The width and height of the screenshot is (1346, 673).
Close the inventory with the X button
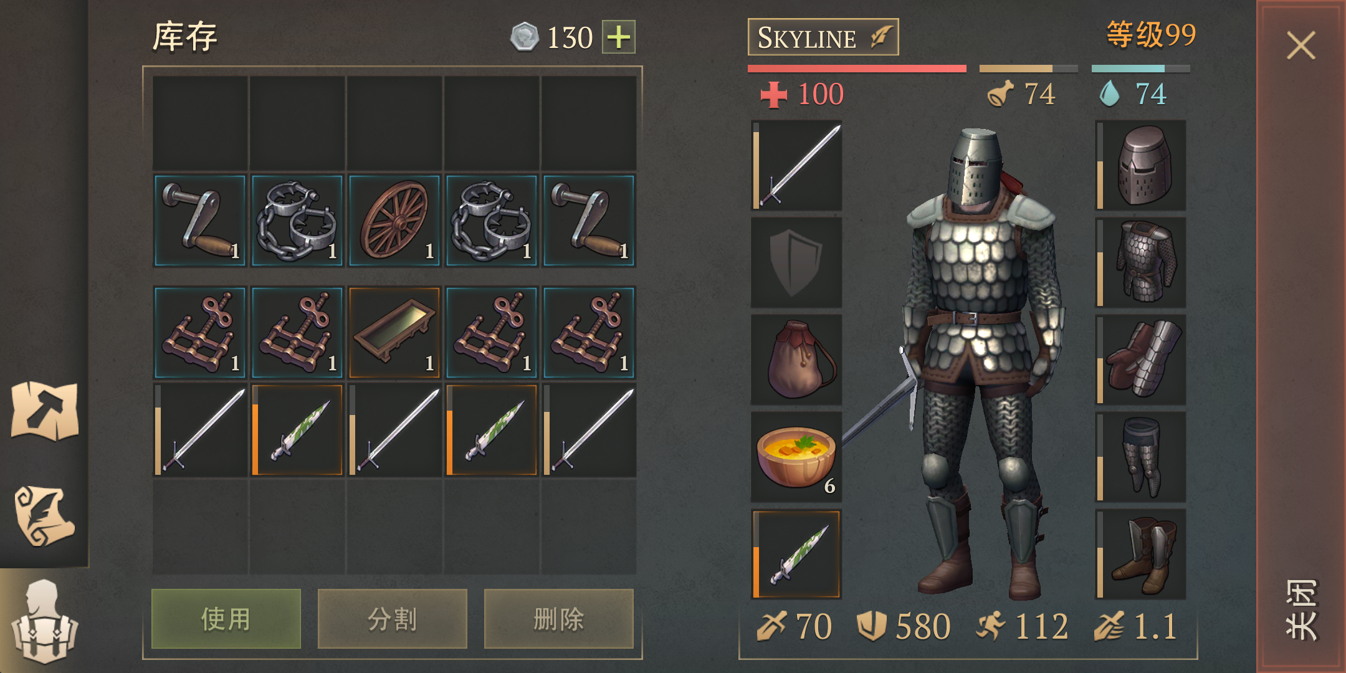coord(1301,45)
